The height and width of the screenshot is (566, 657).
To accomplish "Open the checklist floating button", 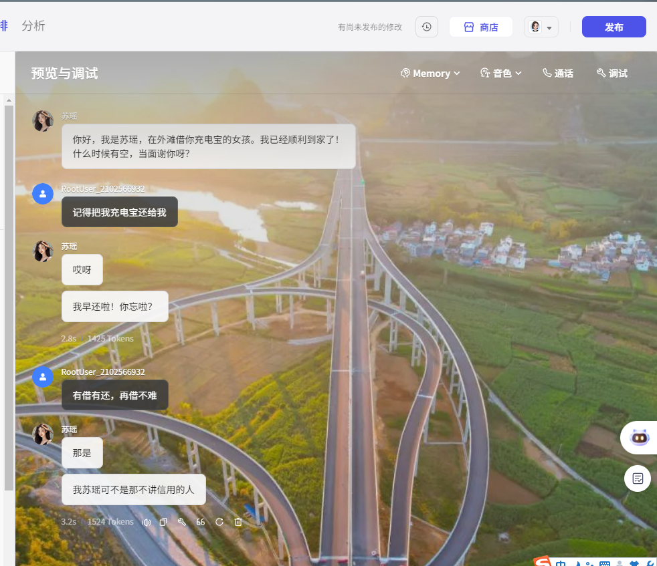I will point(638,478).
